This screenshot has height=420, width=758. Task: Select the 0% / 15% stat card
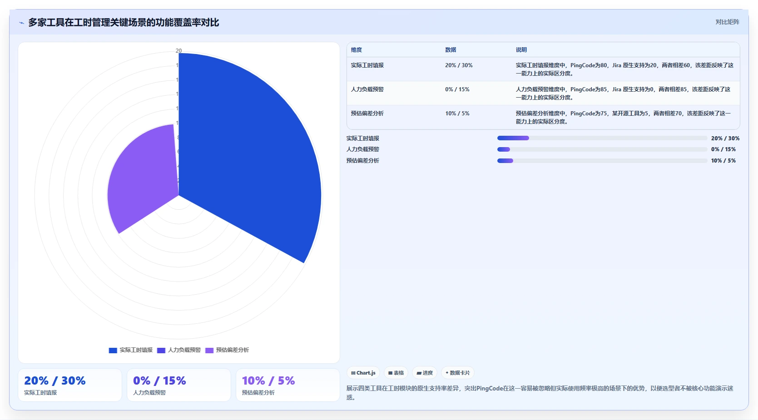(179, 385)
